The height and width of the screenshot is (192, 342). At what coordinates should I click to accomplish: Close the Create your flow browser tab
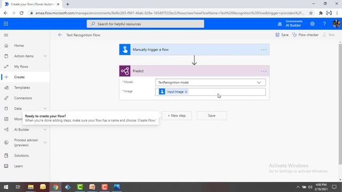[58, 4]
